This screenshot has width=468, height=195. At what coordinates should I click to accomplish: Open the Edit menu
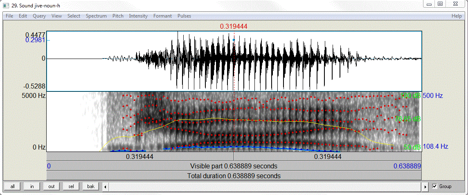[23, 16]
